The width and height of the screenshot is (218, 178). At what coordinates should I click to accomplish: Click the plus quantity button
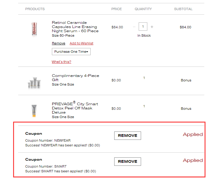click(x=152, y=27)
